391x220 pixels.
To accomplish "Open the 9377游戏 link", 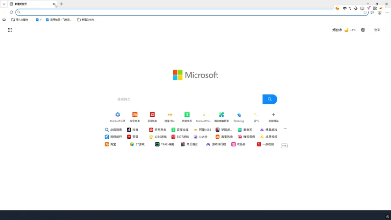I will pyautogui.click(x=180, y=137).
